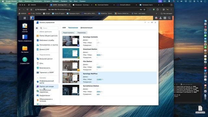
Task: Open Chrome's three-dot menu
Action: point(171,9)
